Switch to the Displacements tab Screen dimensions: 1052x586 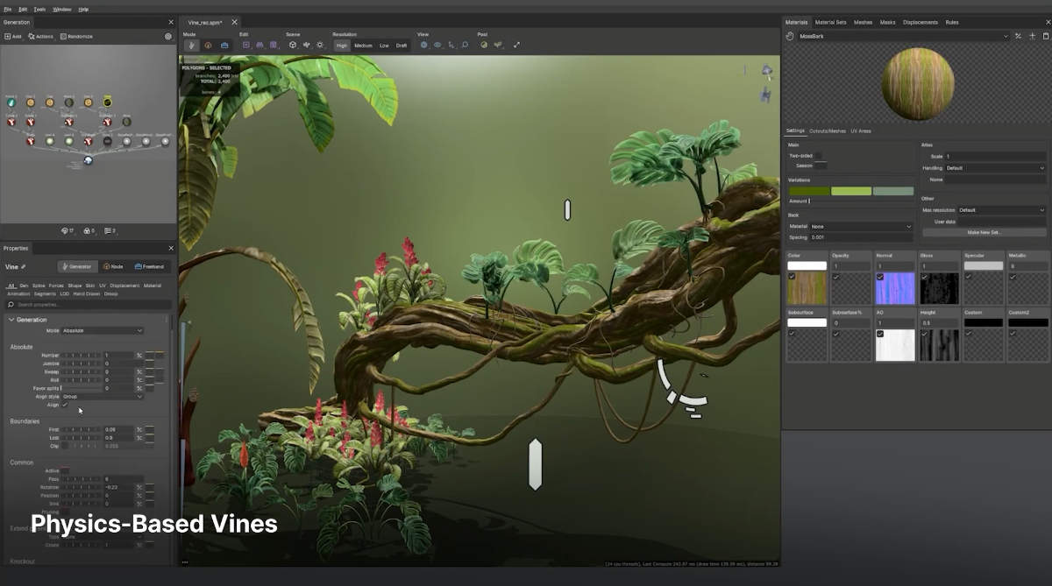(920, 22)
